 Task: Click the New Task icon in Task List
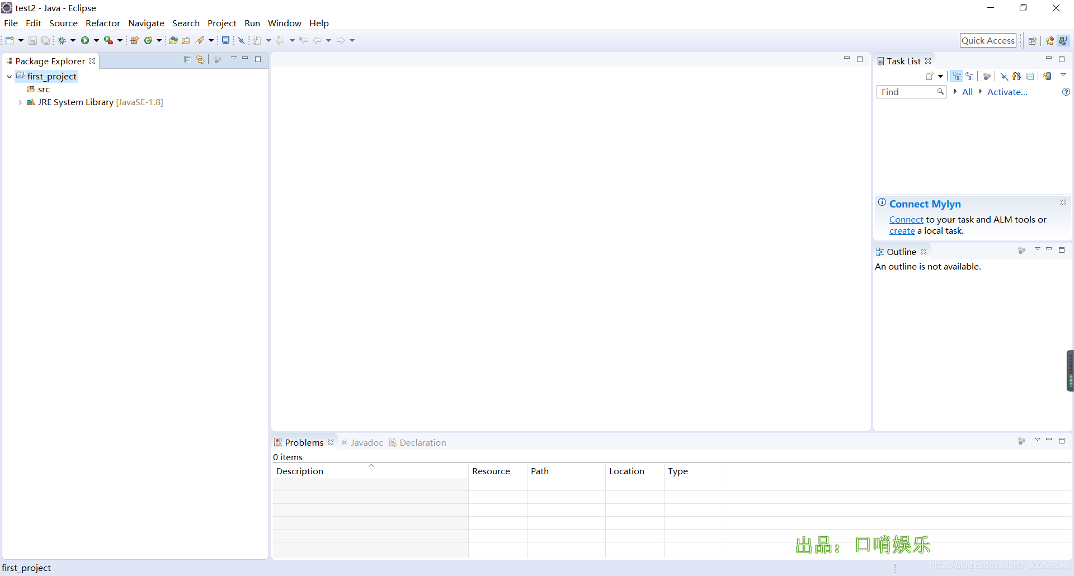(x=930, y=77)
